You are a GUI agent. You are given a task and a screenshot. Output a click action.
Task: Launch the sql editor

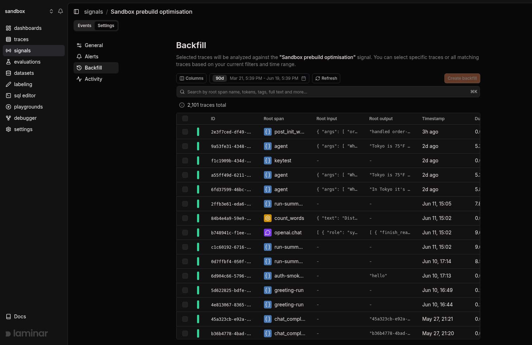(34, 96)
